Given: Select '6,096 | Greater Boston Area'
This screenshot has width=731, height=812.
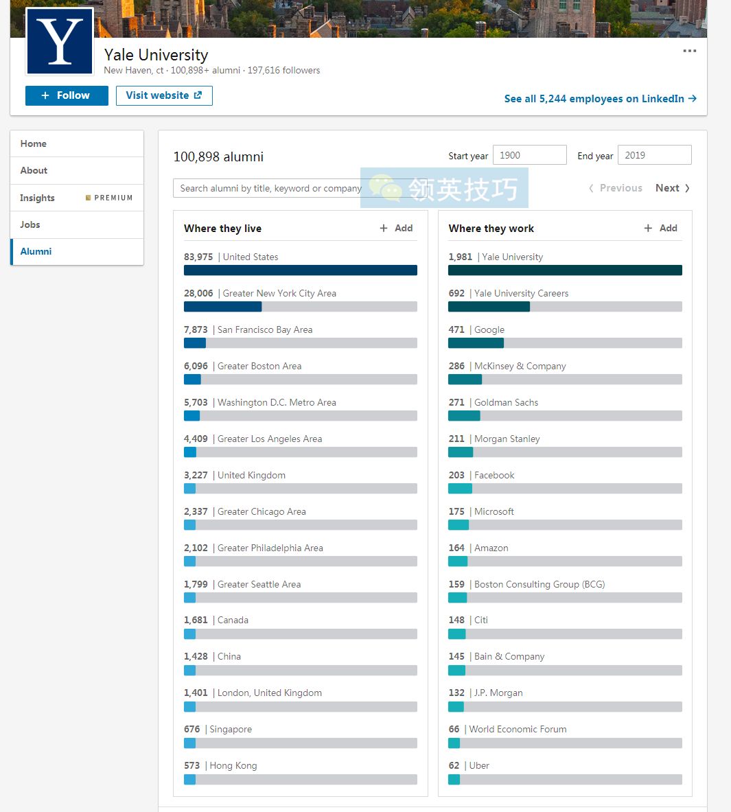Looking at the screenshot, I should click(x=300, y=372).
